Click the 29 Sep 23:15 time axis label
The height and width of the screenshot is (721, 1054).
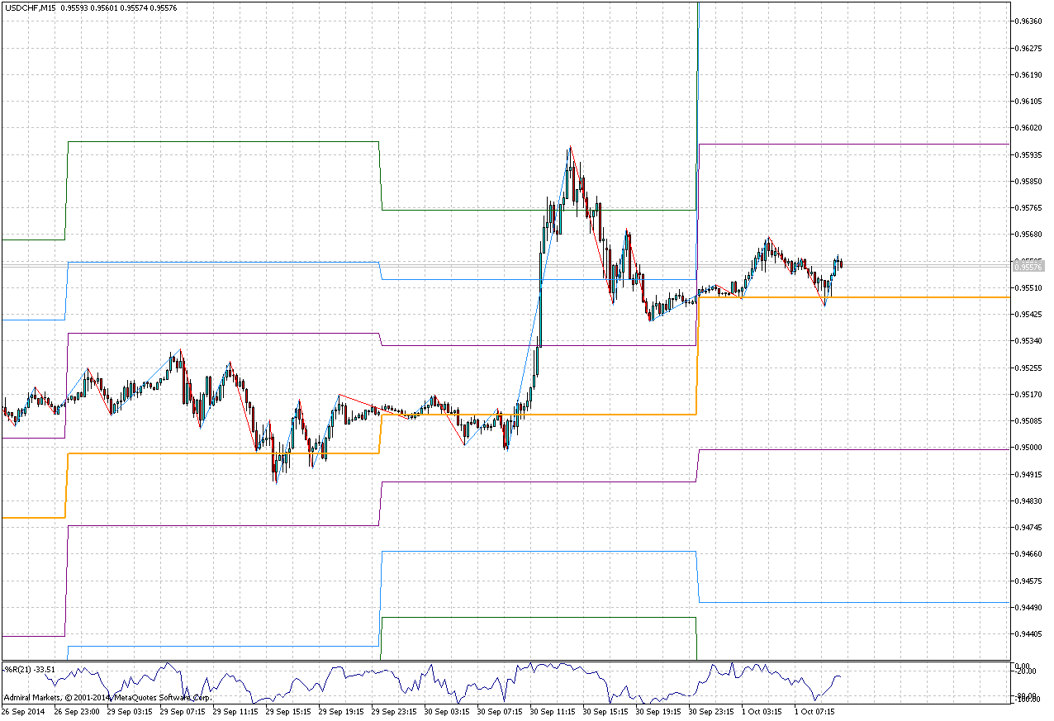395,710
